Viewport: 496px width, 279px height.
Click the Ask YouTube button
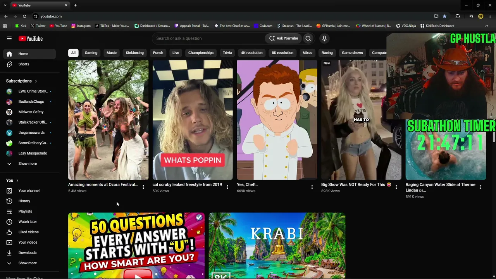tap(284, 38)
